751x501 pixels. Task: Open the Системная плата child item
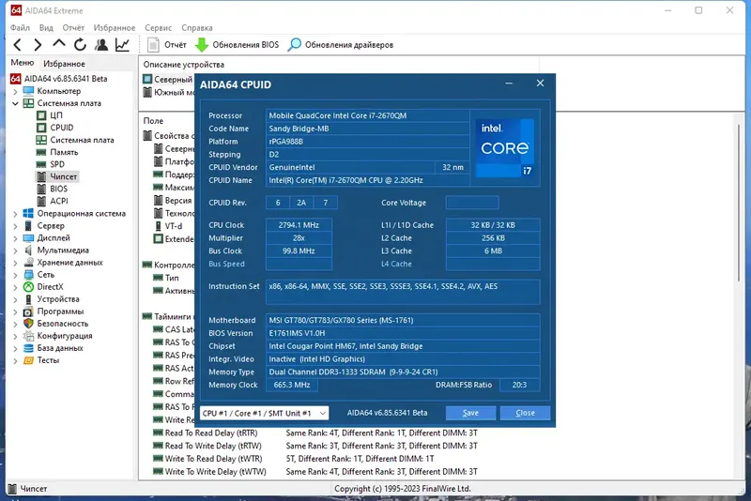point(82,140)
